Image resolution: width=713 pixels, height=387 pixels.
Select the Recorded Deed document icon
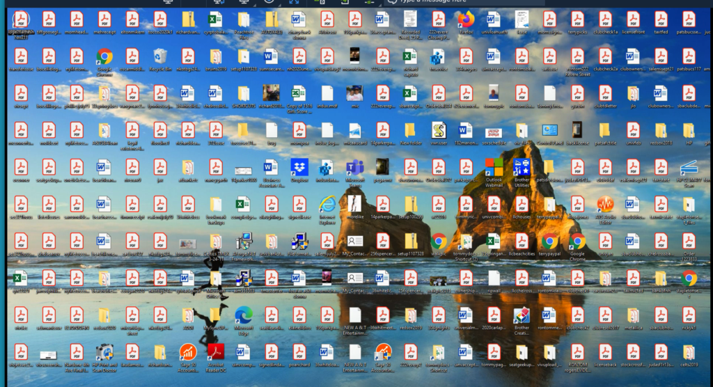click(411, 20)
